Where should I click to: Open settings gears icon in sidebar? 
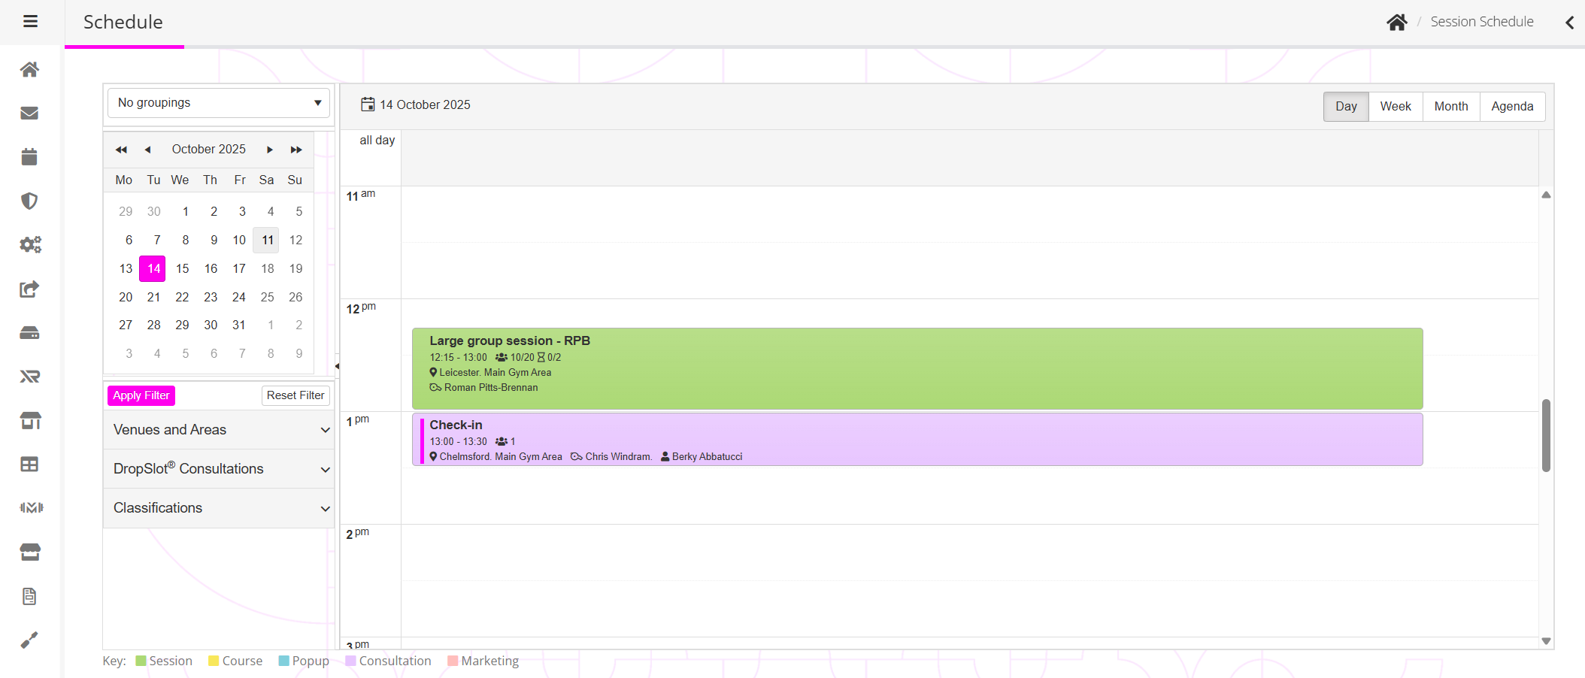point(30,245)
